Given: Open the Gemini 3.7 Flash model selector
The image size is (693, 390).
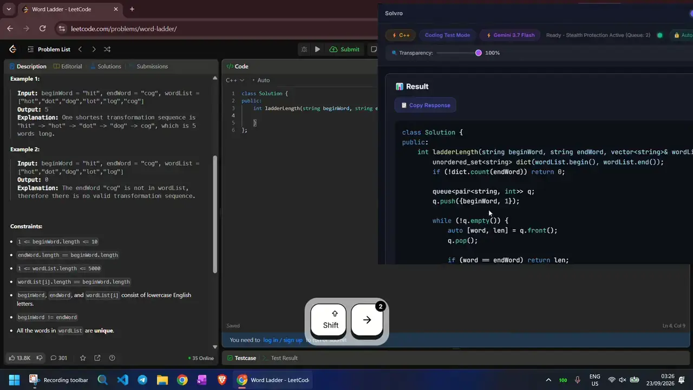Looking at the screenshot, I should point(510,35).
